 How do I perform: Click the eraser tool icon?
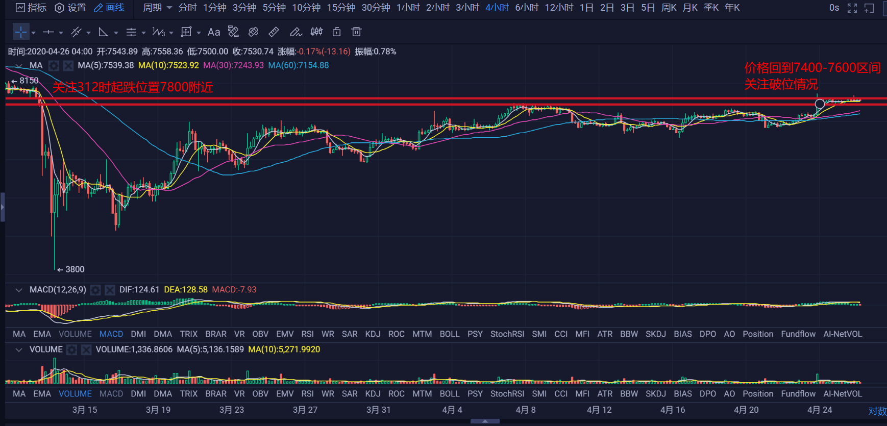[253, 32]
